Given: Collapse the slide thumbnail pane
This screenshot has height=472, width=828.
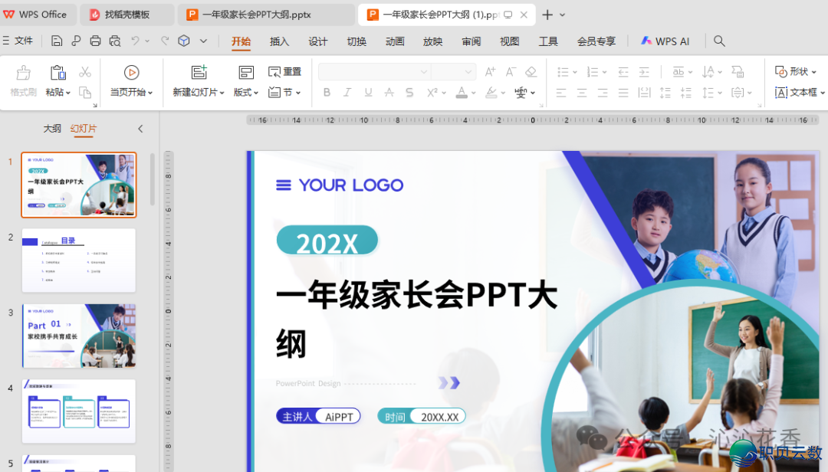Looking at the screenshot, I should (140, 129).
